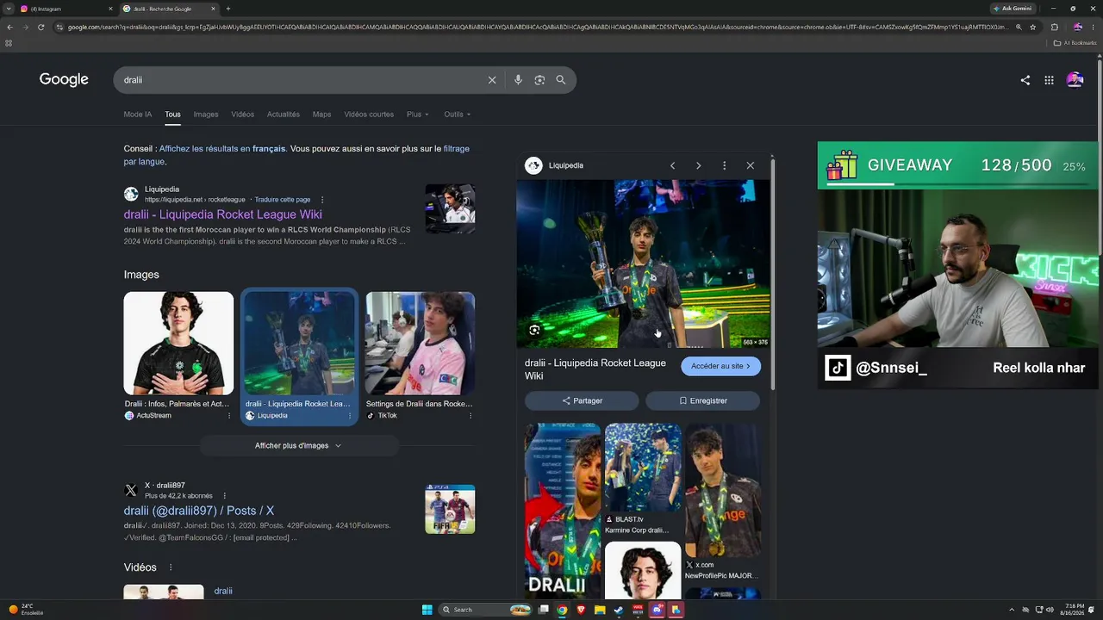Screen dimensions: 1103x620
Task: Open a new browser tab
Action: (x=227, y=9)
